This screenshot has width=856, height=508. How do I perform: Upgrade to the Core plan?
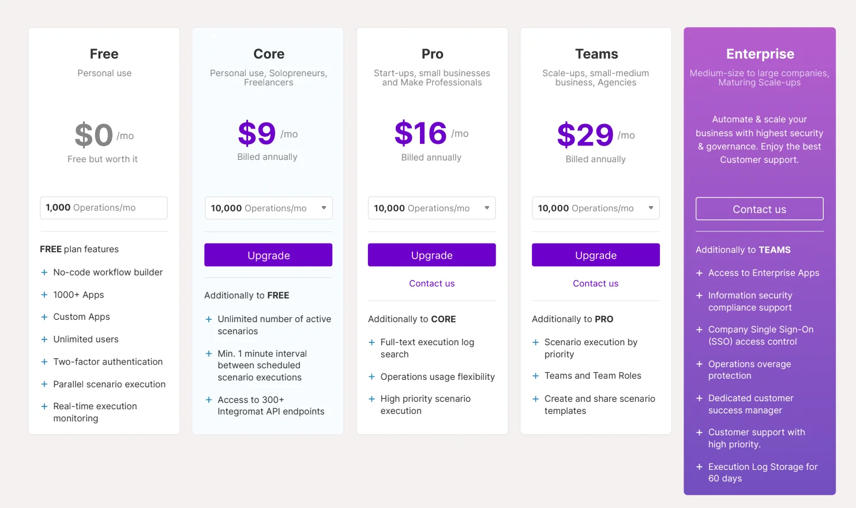(268, 255)
